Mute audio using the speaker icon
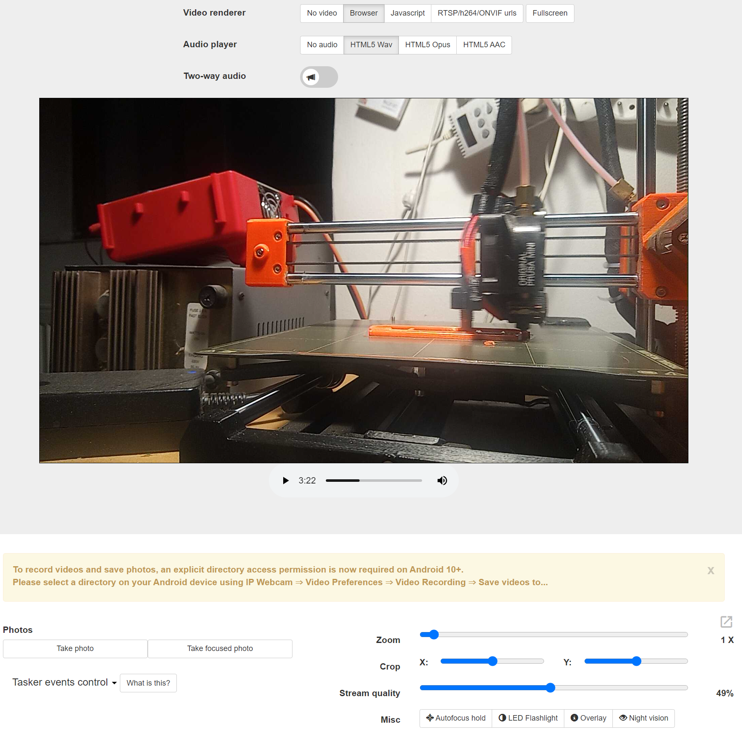This screenshot has height=732, width=742. tap(442, 481)
